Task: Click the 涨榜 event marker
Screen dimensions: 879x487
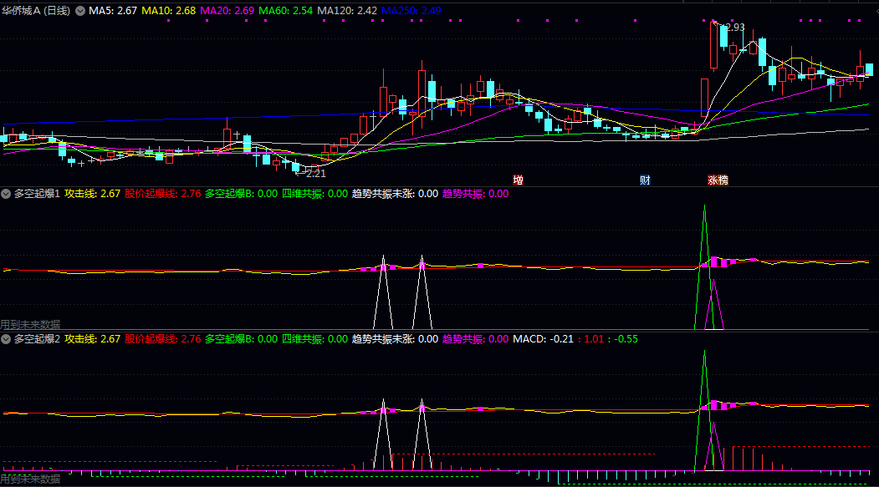Action: point(718,180)
